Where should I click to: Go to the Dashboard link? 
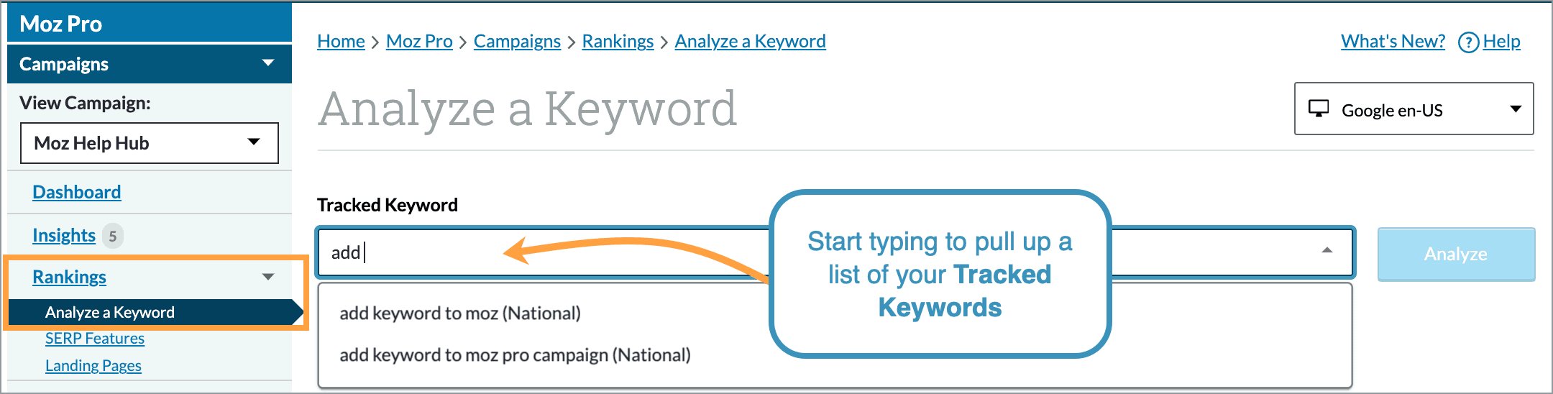tap(77, 193)
